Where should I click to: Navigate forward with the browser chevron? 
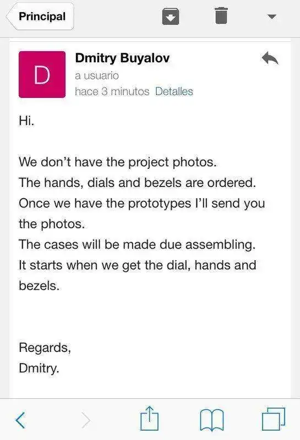pos(86,420)
